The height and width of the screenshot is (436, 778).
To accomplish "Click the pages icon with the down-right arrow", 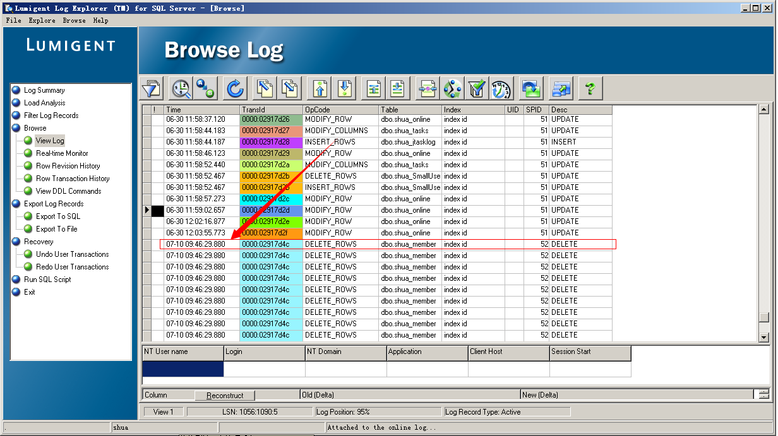I will [290, 88].
